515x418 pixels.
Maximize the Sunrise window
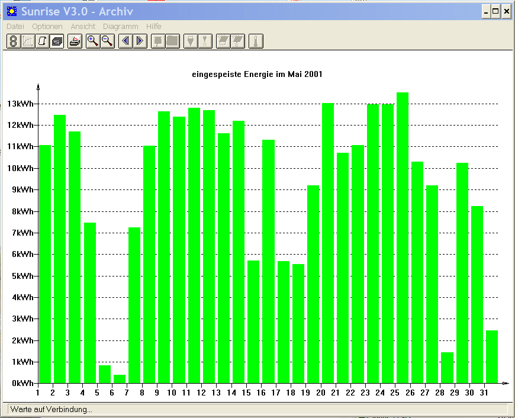coord(495,12)
